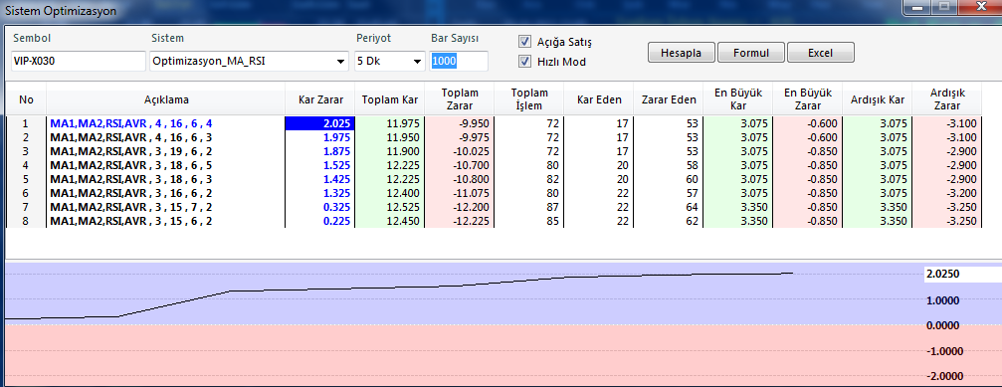Viewport: 1002px width, 387px height.
Task: Click Zarar Eden cell 64
Action: click(669, 207)
